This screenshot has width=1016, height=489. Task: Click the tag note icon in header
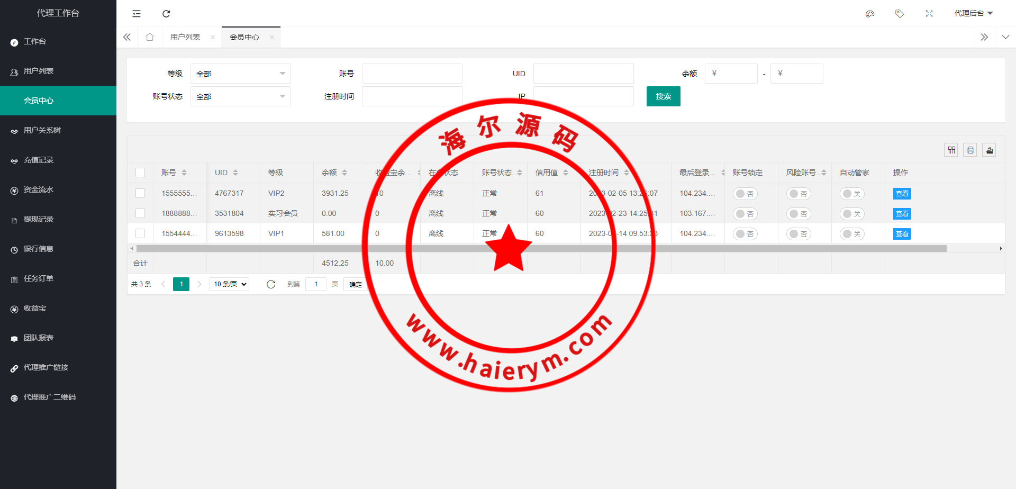point(899,14)
